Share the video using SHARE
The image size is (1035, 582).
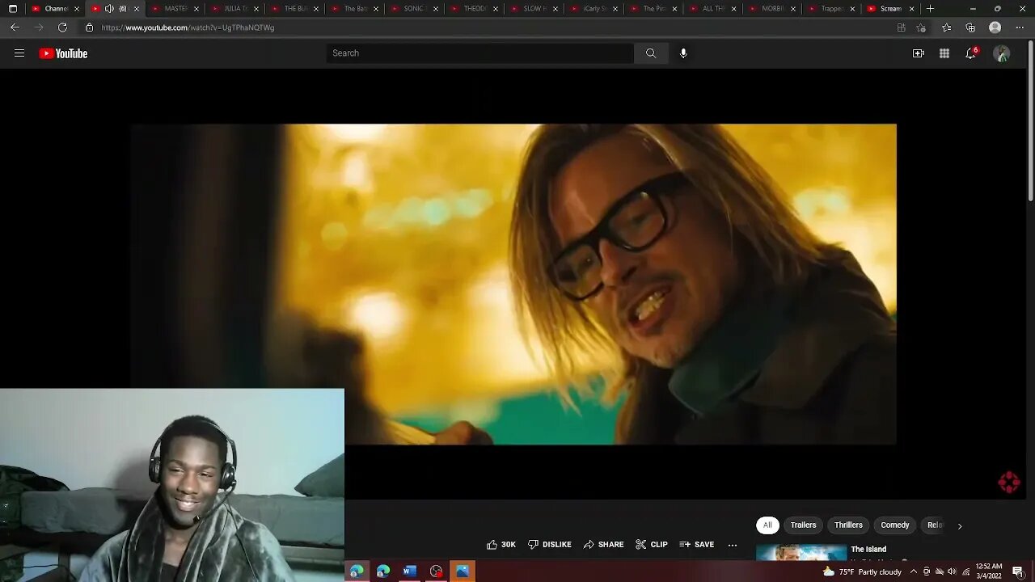pos(604,545)
